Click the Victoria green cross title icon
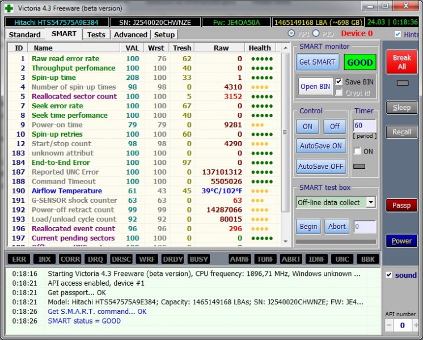The height and width of the screenshot is (340, 423). pyautogui.click(x=9, y=8)
